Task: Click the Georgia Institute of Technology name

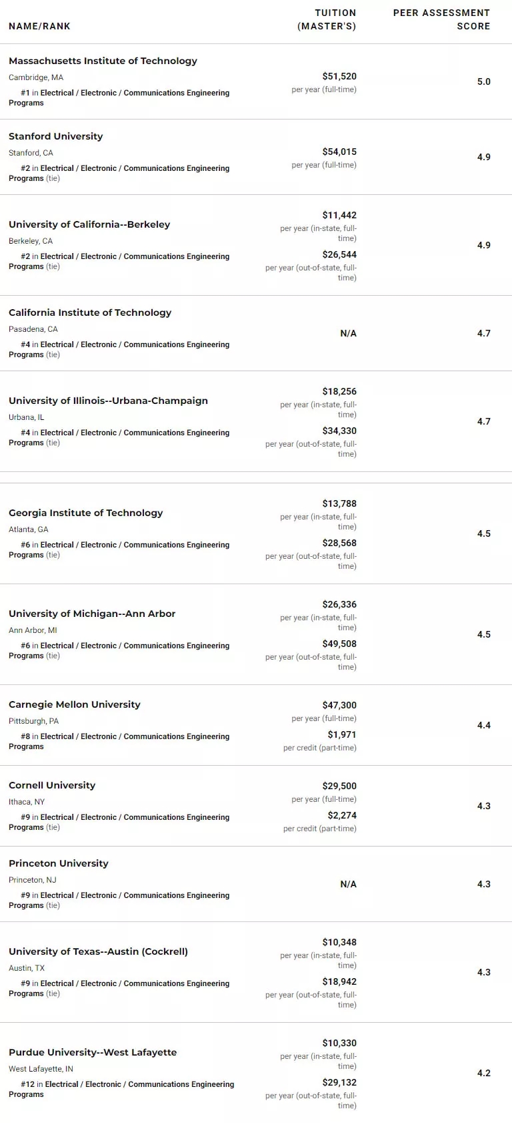Action: coord(85,513)
